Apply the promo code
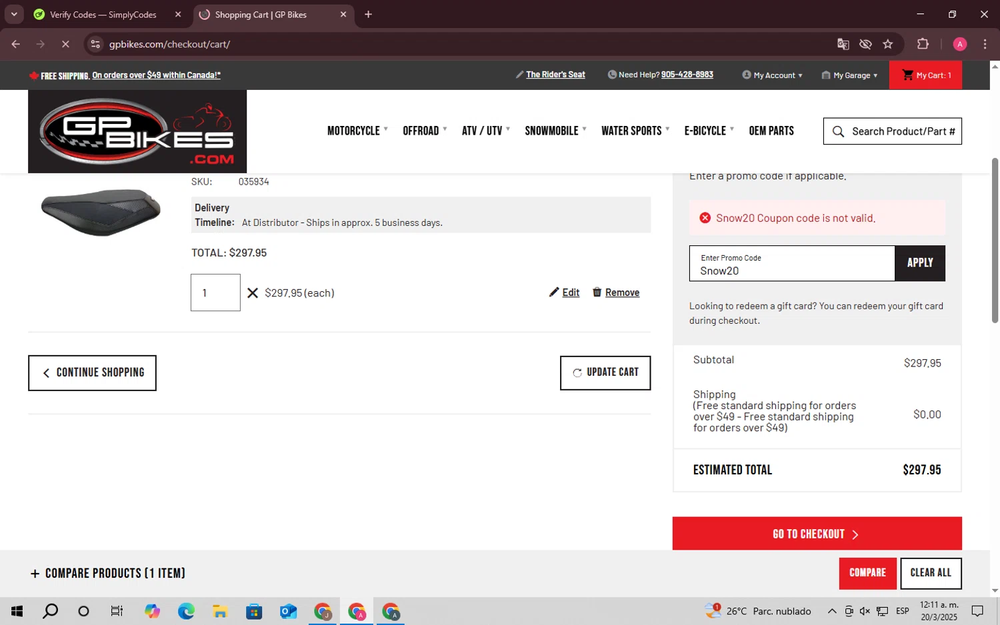The width and height of the screenshot is (1000, 625). [920, 263]
